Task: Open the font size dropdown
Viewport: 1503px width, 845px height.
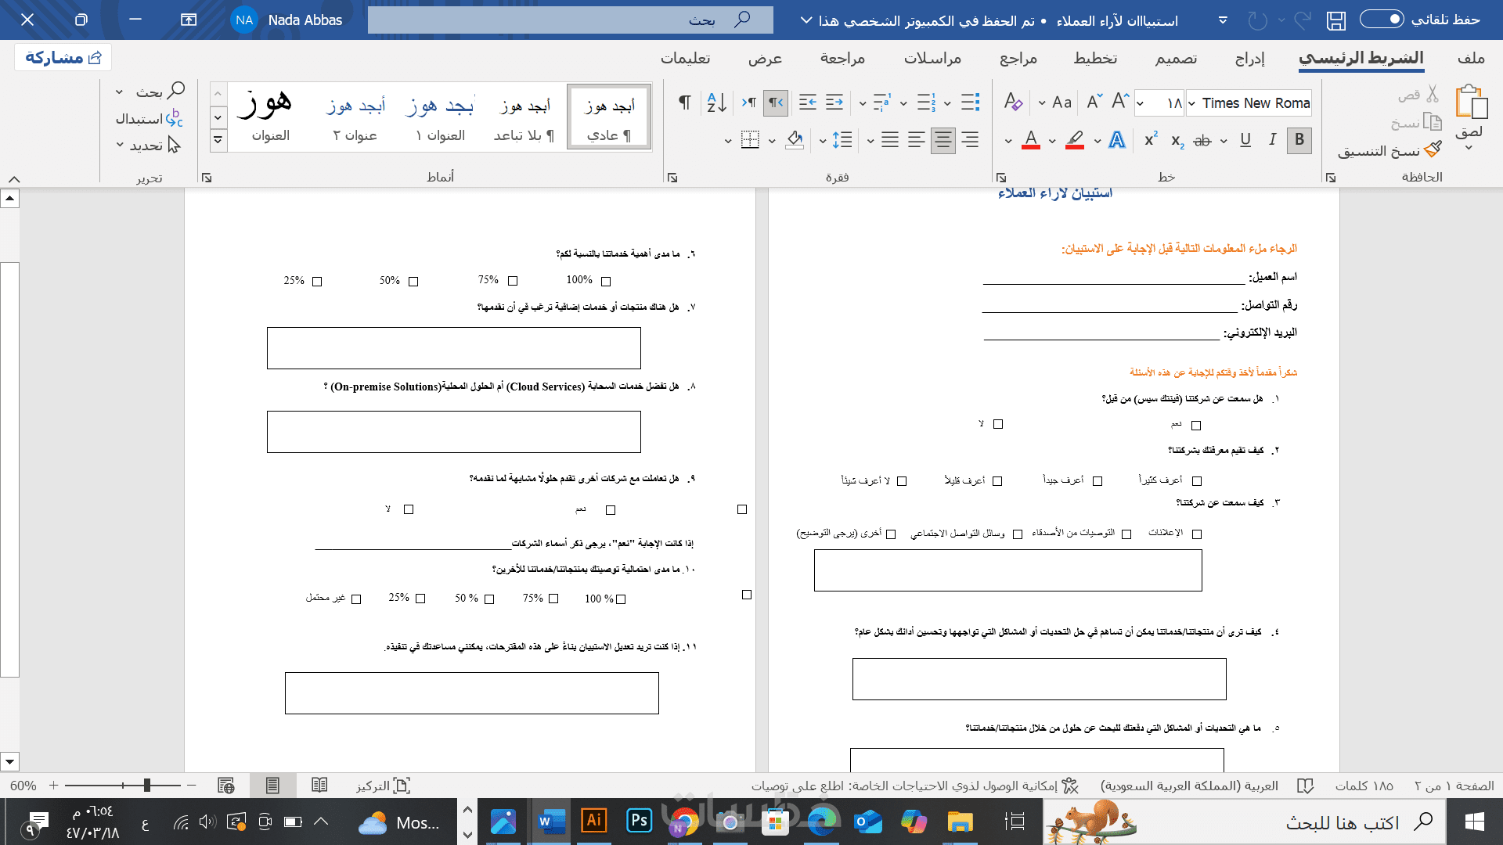Action: [1141, 103]
